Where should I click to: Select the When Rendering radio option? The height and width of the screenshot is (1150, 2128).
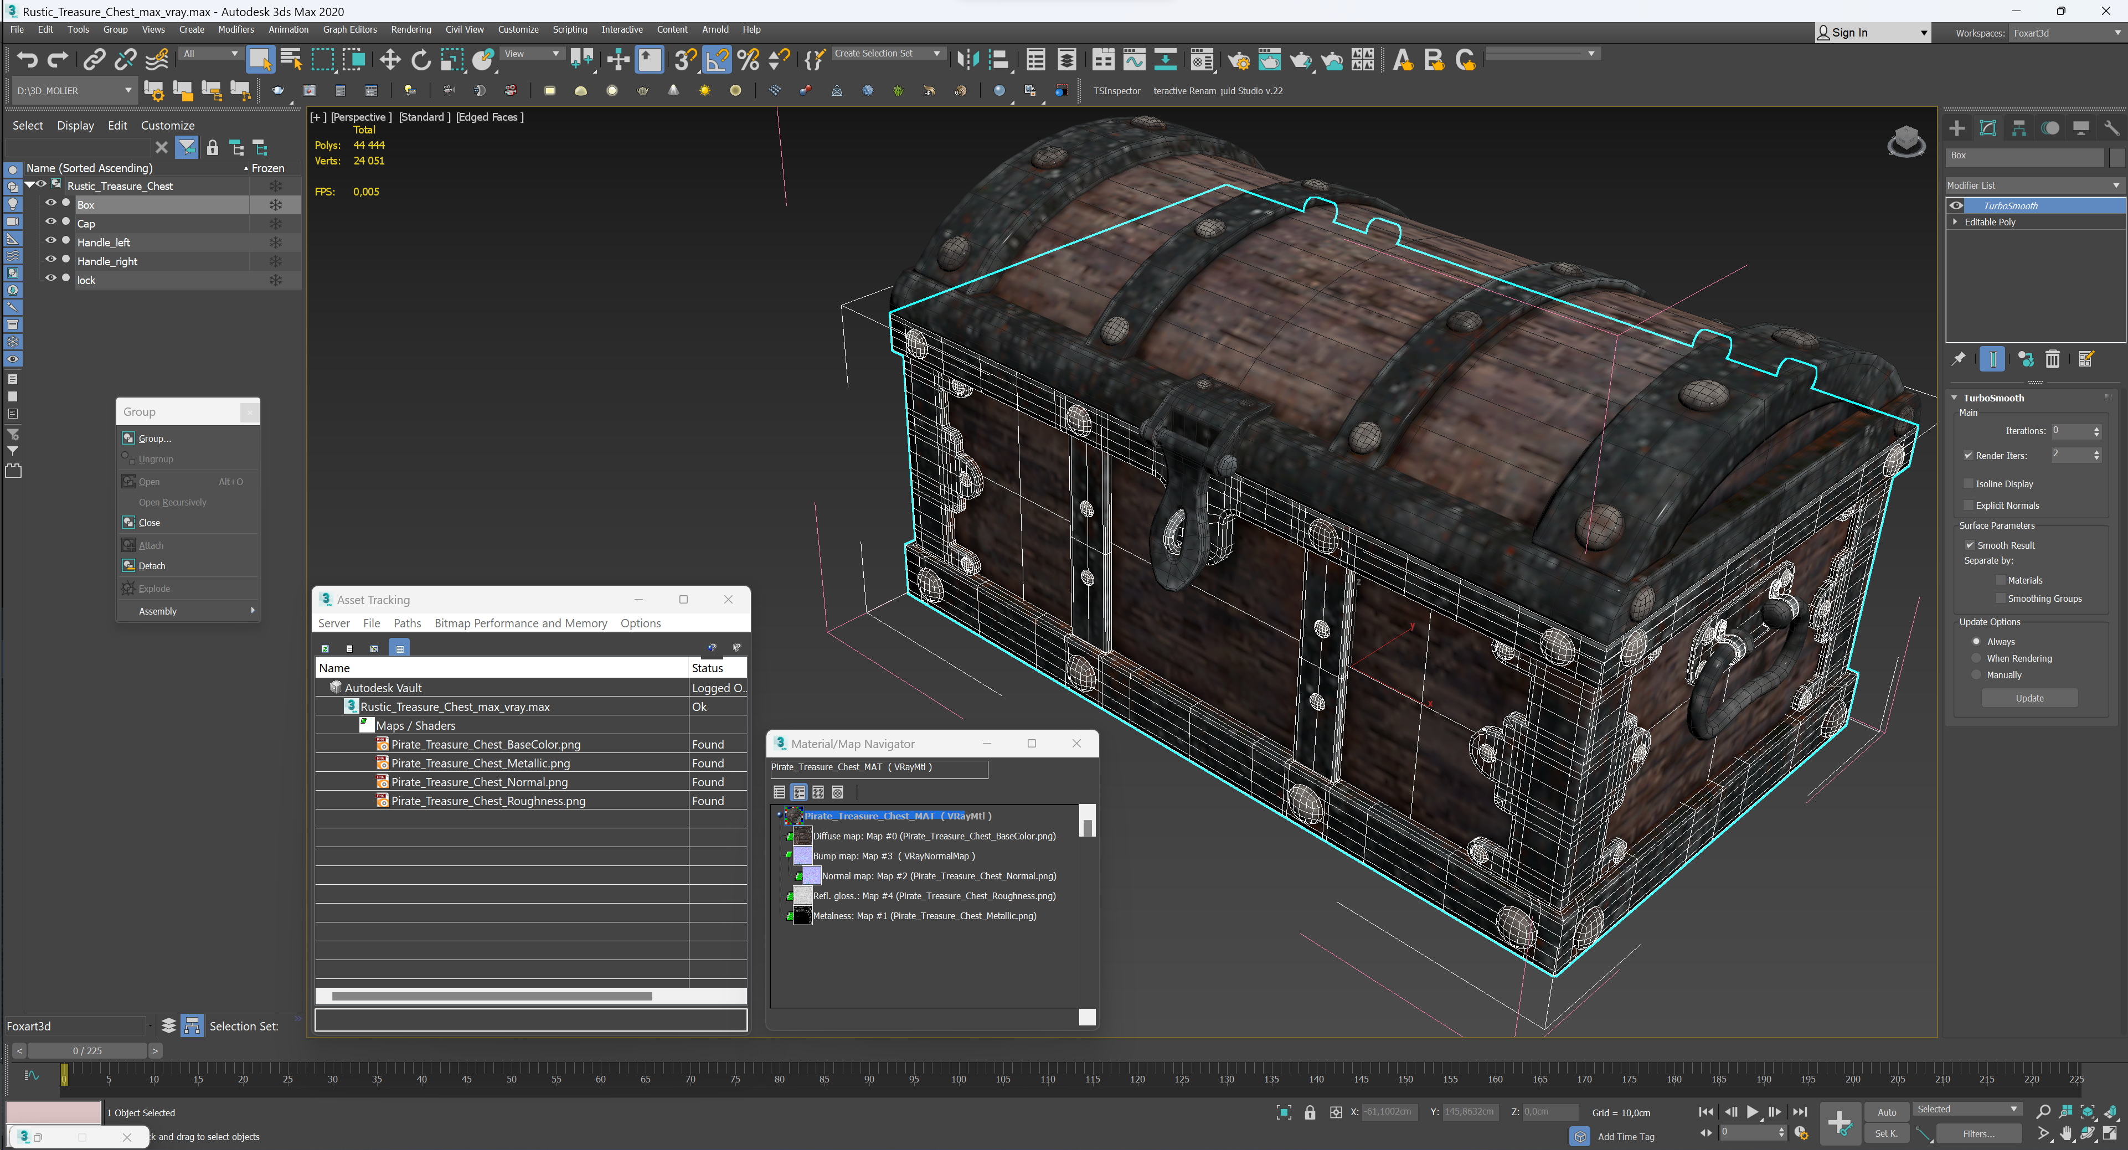1976,658
